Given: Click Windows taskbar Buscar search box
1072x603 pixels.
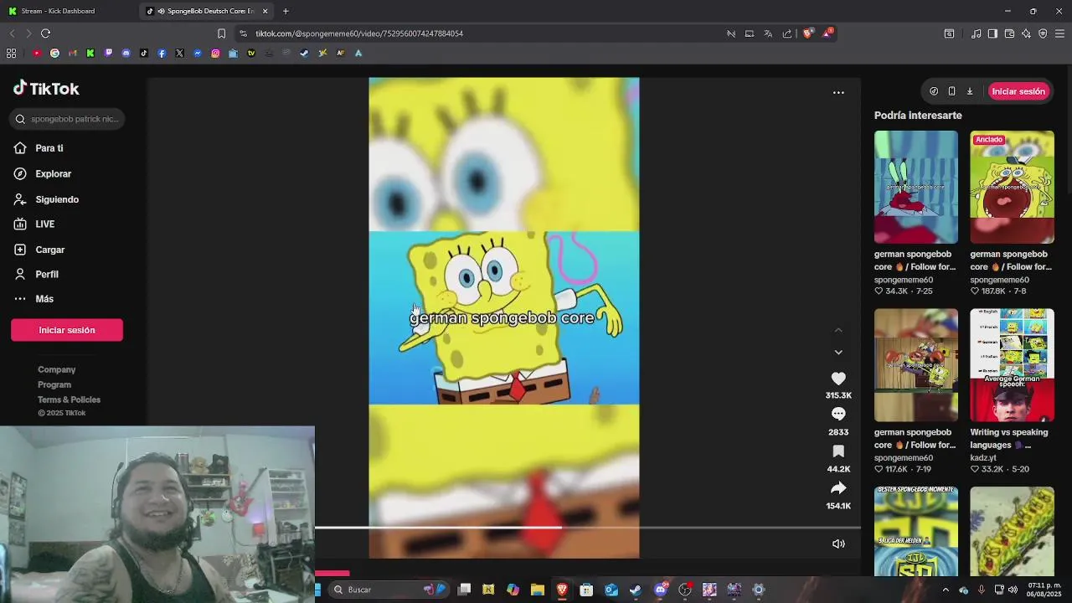Looking at the screenshot, I should (388, 590).
